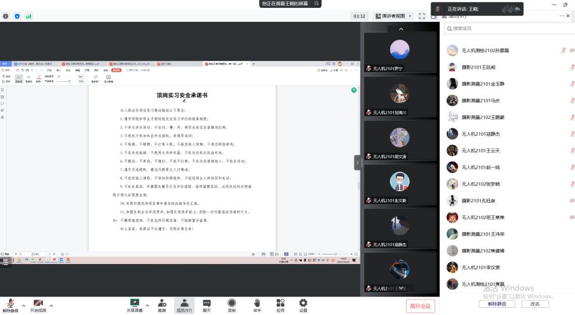Toggle fullscreen mode icon in top bar
The image size is (575, 315).
click(422, 16)
